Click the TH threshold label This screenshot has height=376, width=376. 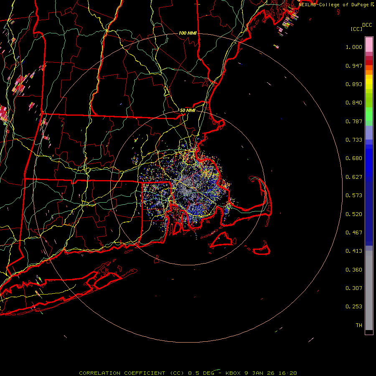click(x=359, y=325)
